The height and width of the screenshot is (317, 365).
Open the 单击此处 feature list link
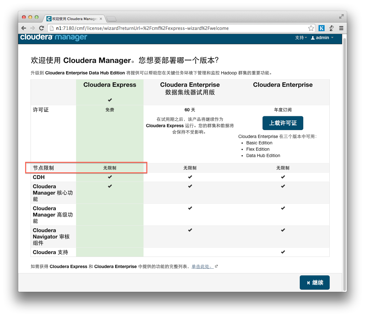(203, 266)
